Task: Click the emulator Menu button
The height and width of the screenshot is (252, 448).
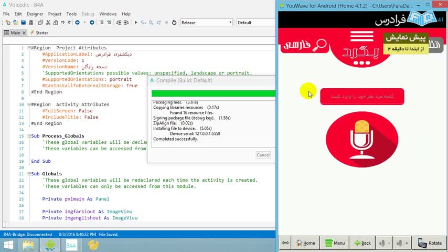Action: [335, 243]
